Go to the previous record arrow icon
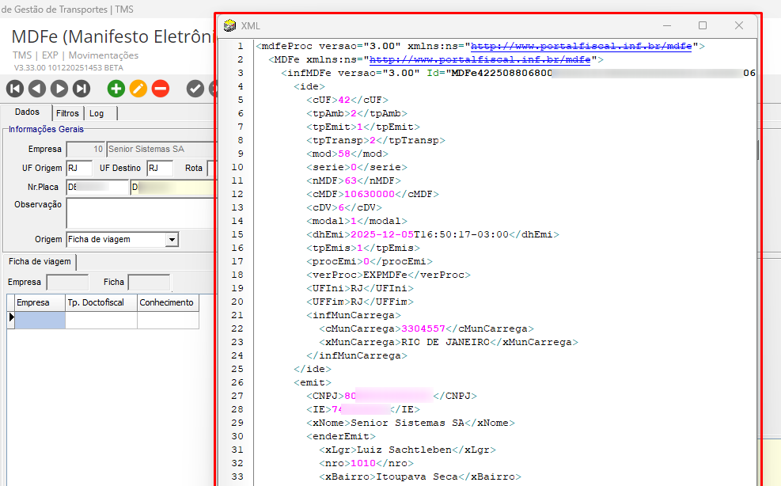The width and height of the screenshot is (781, 486). [37, 89]
